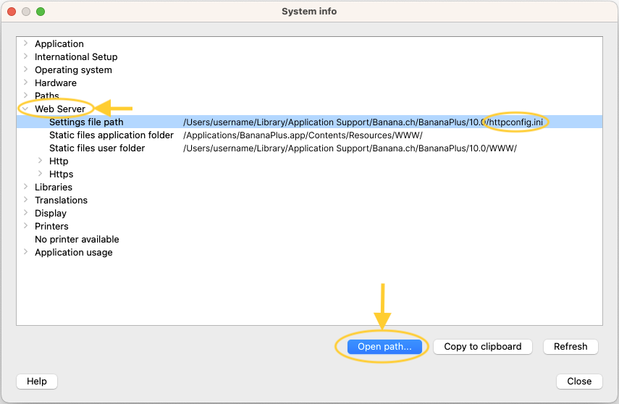
Task: Select the Static files application folder row
Action: (x=111, y=135)
